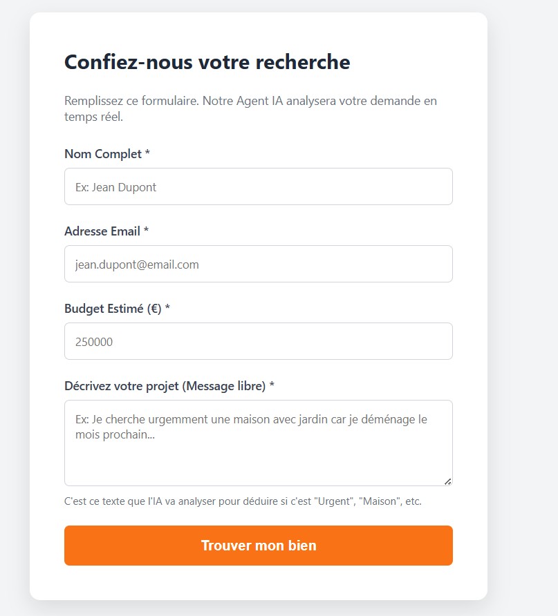Click the helper text below the textarea

click(x=243, y=501)
